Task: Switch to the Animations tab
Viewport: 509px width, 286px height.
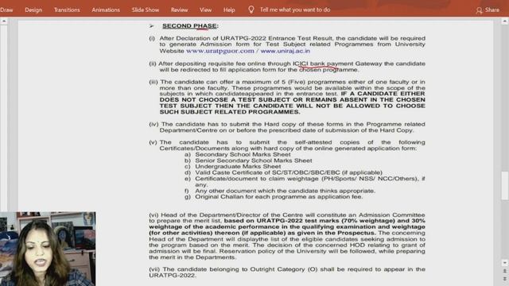Action: [x=106, y=10]
